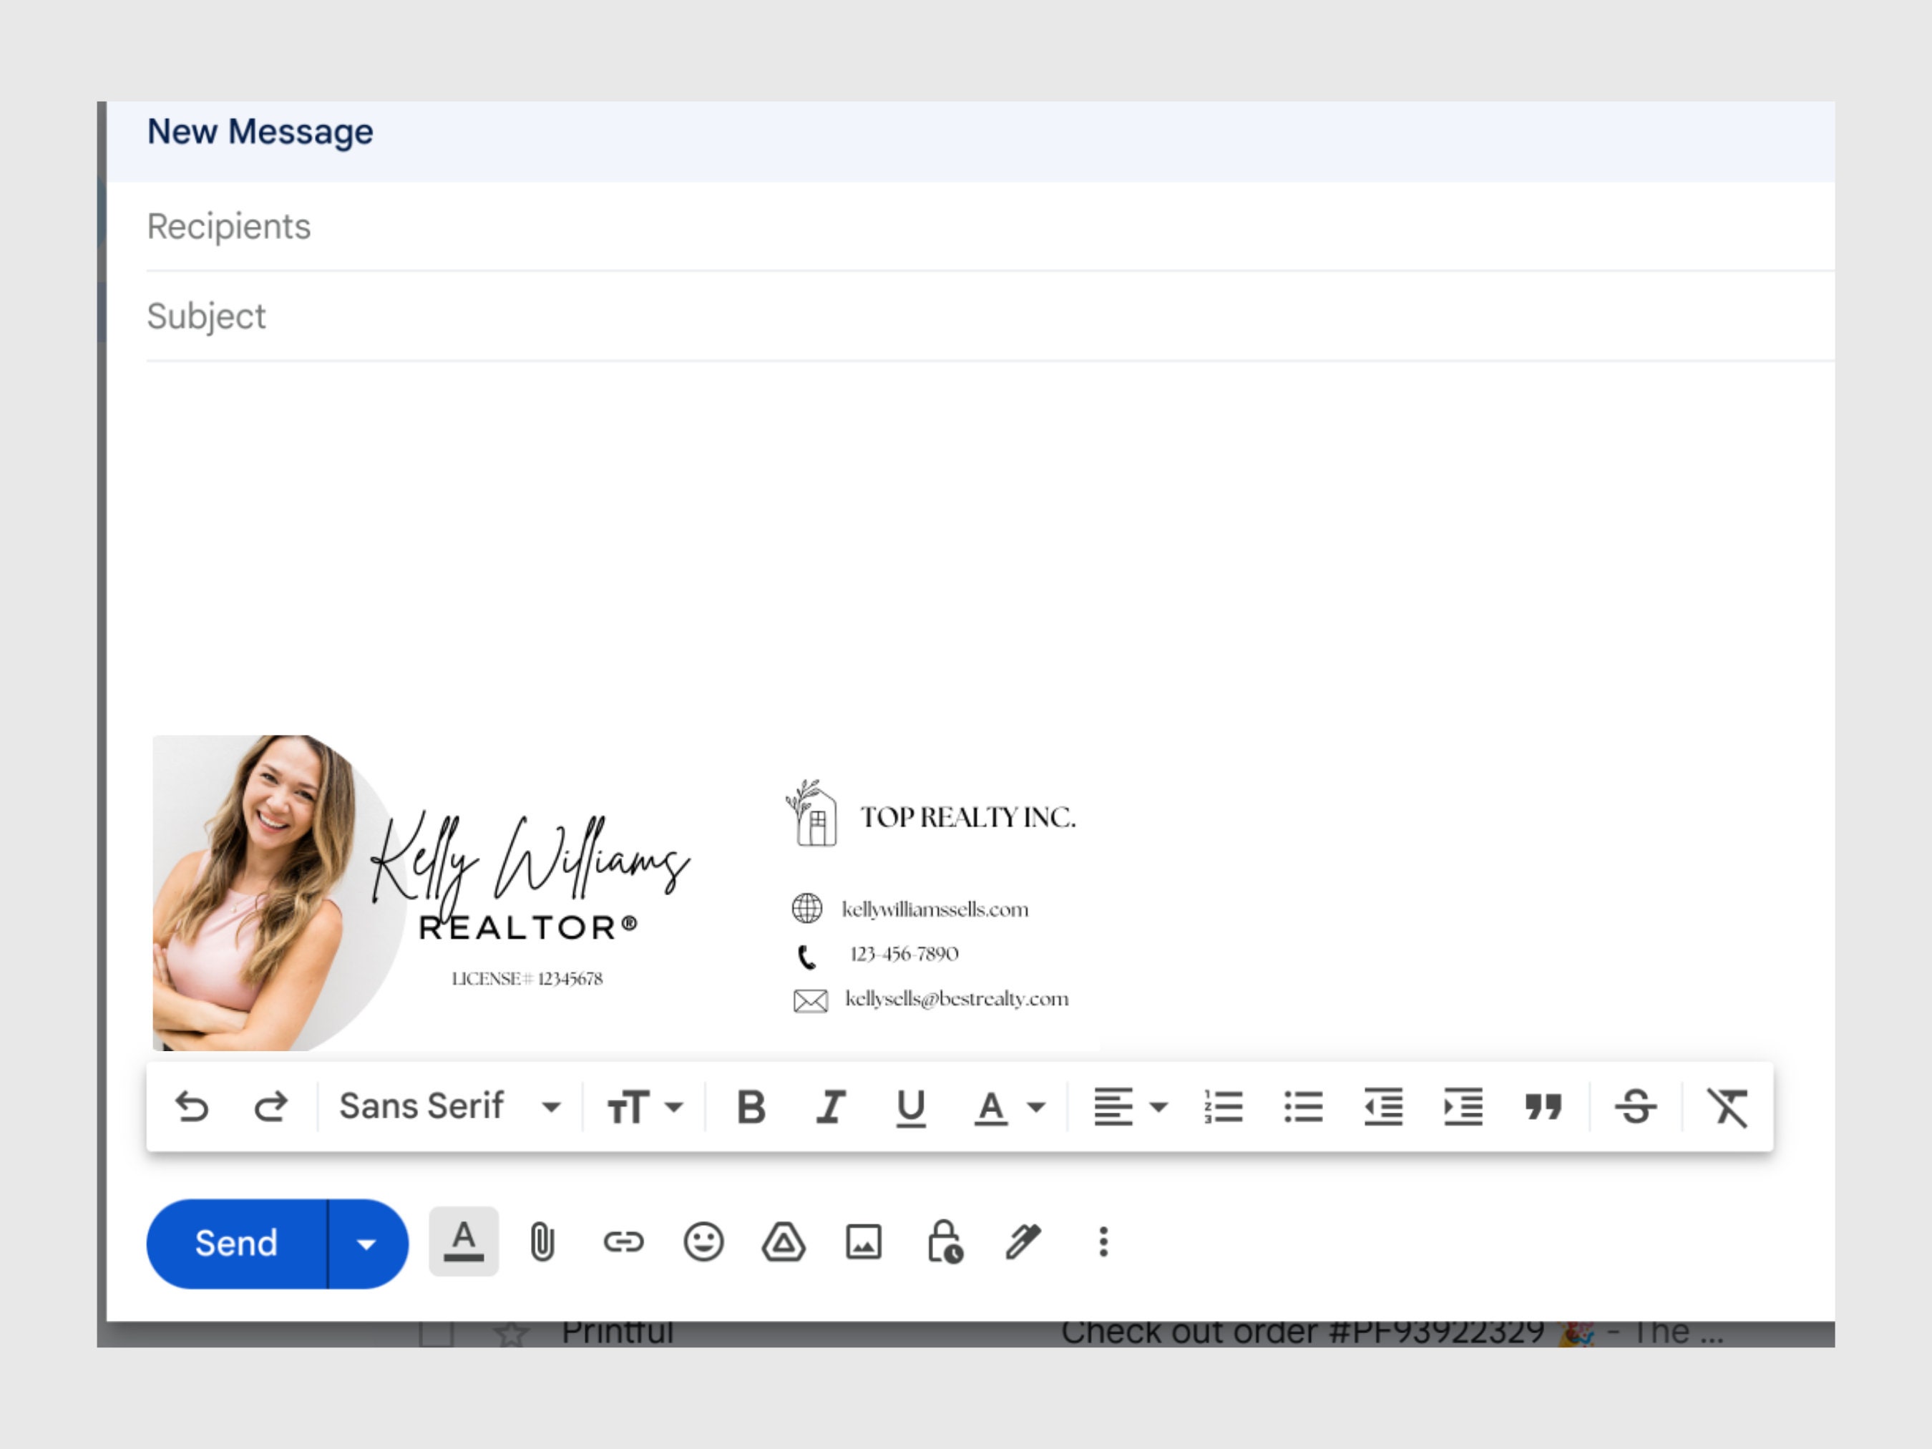Open more send options with the three-dot menu

pyautogui.click(x=1103, y=1242)
